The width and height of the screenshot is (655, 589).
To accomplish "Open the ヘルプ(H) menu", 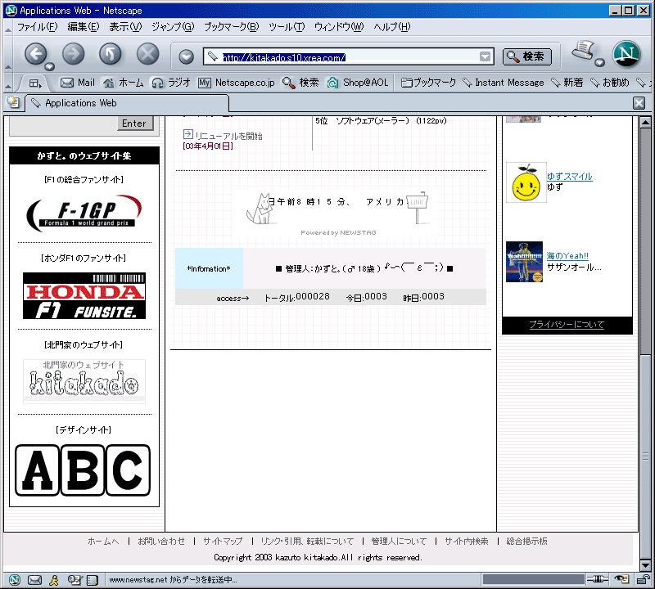I will [392, 27].
